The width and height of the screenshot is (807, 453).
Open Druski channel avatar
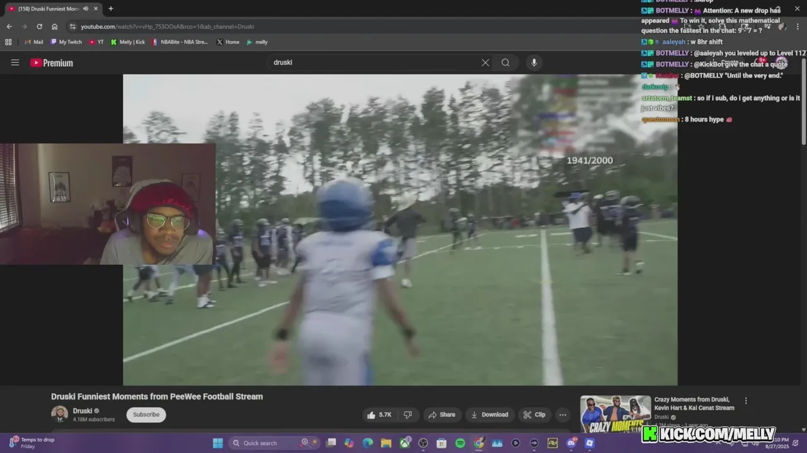coord(59,414)
